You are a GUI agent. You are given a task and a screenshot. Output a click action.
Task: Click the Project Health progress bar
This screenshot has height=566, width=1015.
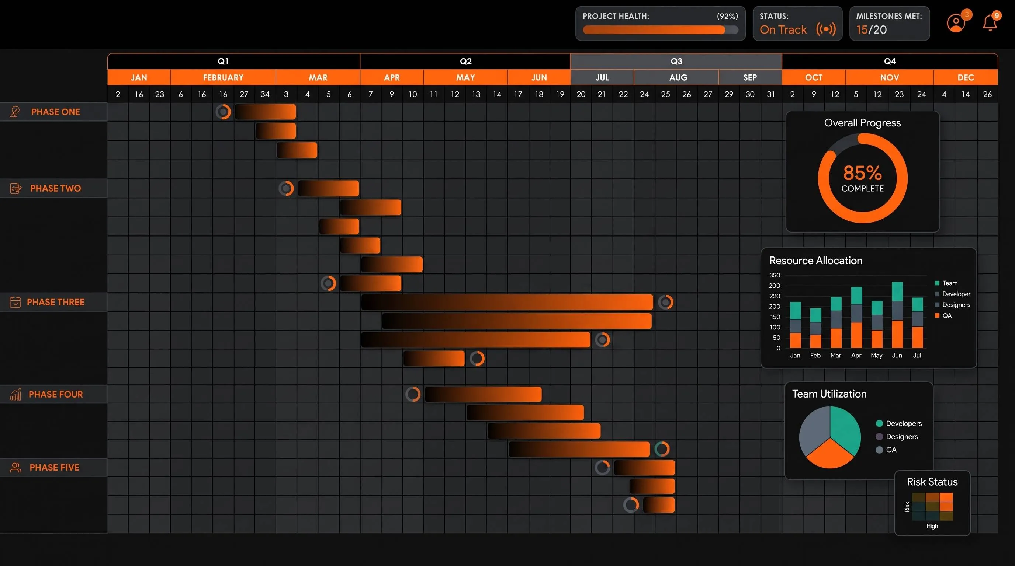[661, 30]
